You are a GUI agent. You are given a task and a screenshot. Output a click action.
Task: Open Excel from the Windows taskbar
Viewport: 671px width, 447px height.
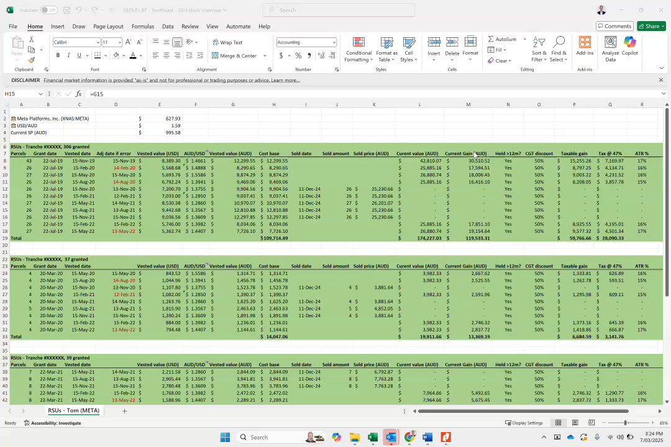click(x=373, y=437)
